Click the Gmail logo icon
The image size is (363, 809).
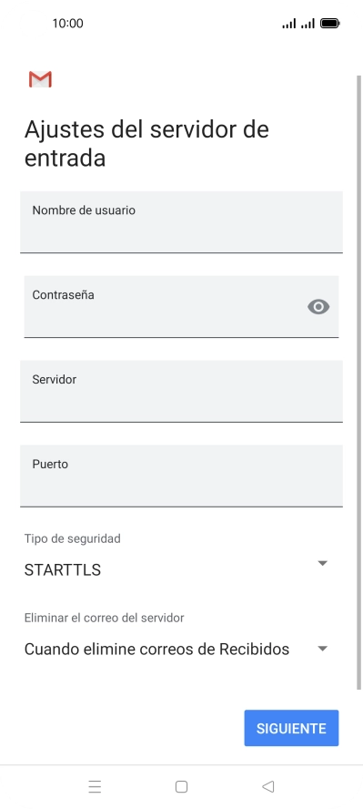pyautogui.click(x=40, y=79)
